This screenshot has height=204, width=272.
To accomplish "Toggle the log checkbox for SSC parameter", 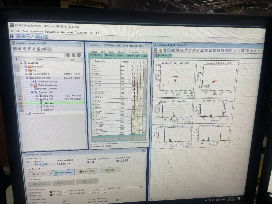I will pyautogui.click(x=133, y=70).
